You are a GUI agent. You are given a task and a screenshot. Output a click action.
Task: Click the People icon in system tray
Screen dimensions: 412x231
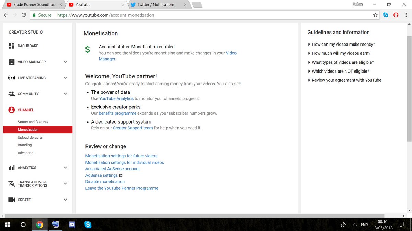pos(343,225)
